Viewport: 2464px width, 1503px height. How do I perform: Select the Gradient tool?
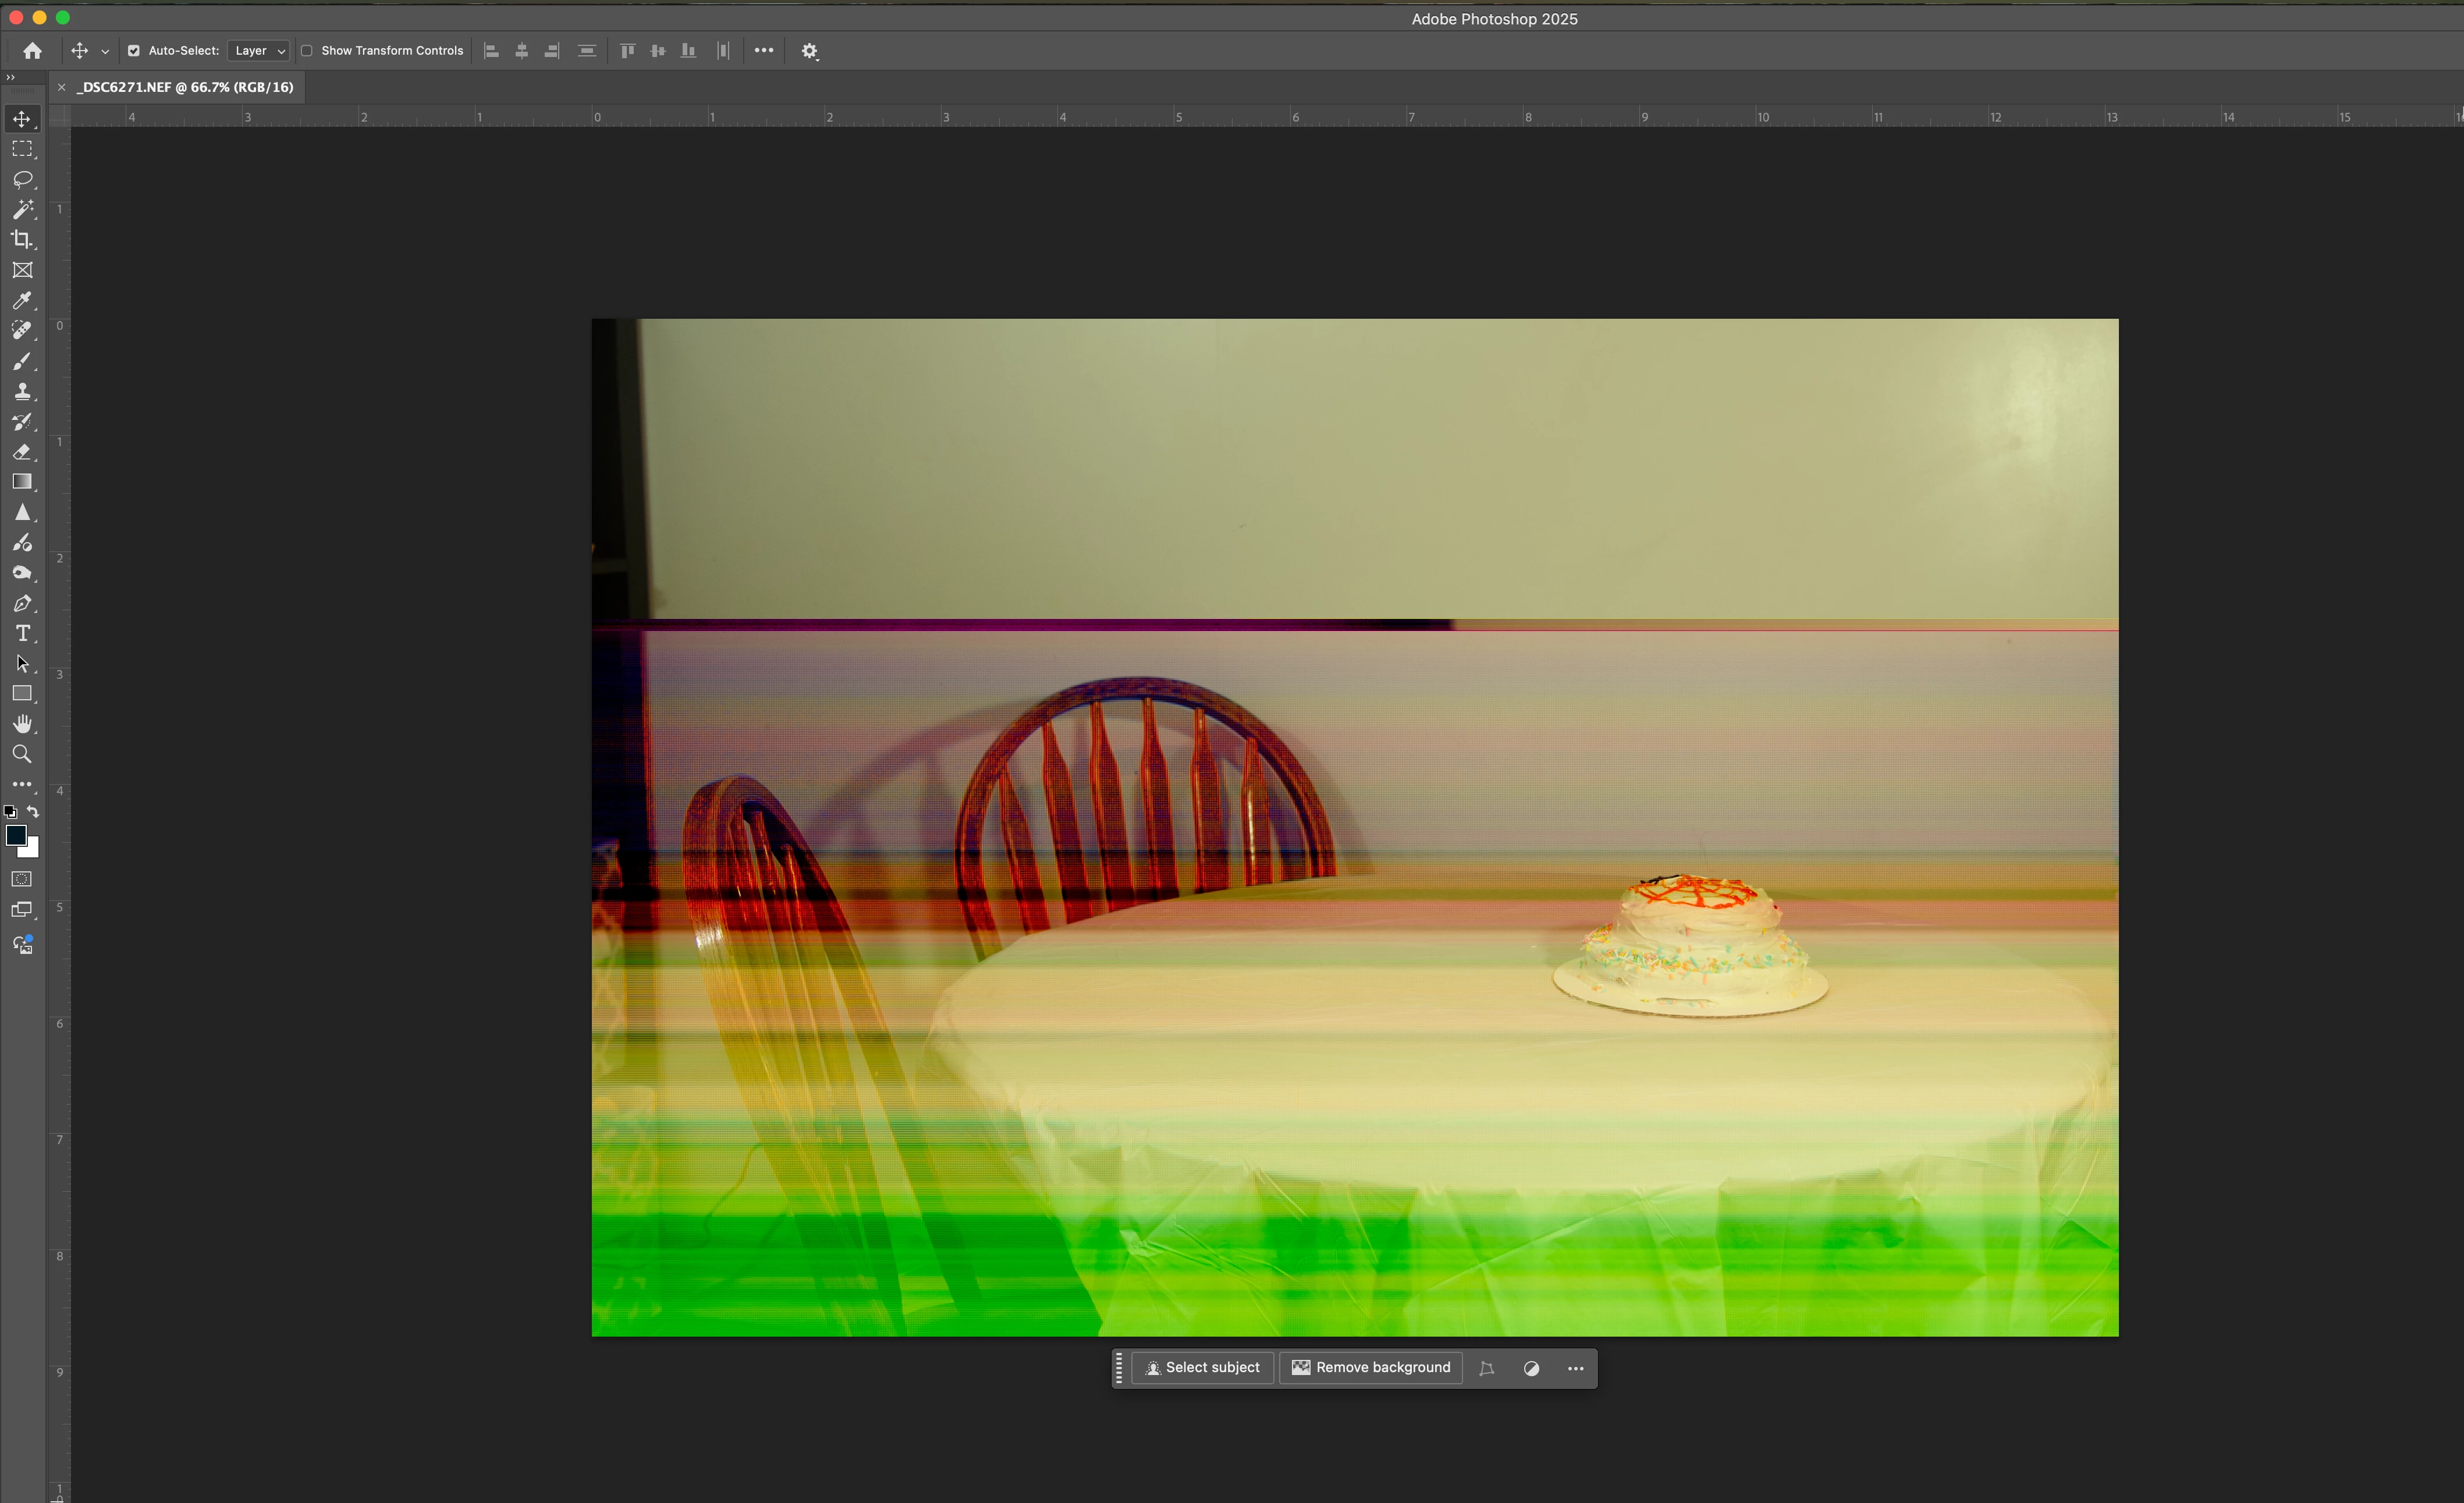22,482
